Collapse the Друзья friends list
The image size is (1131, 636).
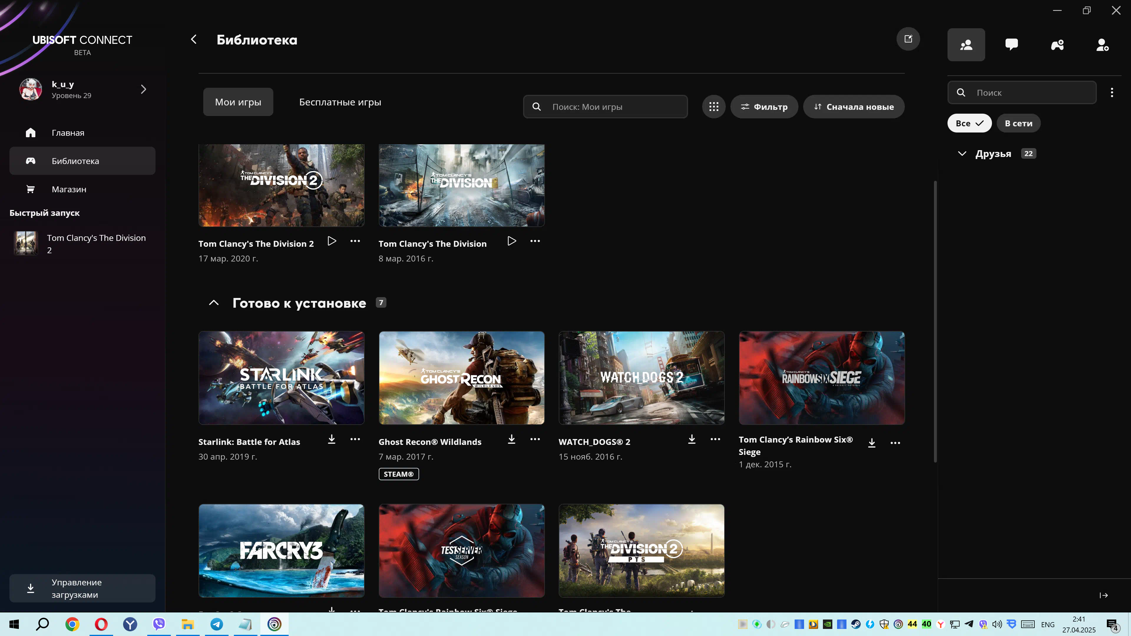(x=962, y=154)
